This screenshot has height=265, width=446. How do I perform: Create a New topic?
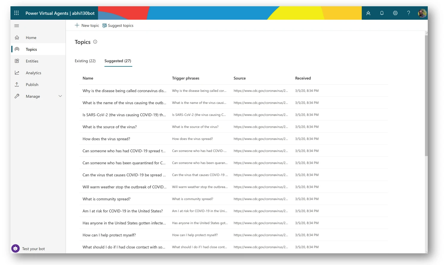click(x=87, y=25)
